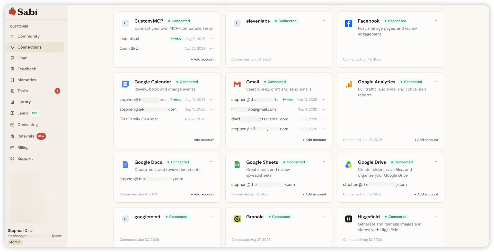Click the Admin role badge
This screenshot has width=494, height=252.
[x=15, y=242]
